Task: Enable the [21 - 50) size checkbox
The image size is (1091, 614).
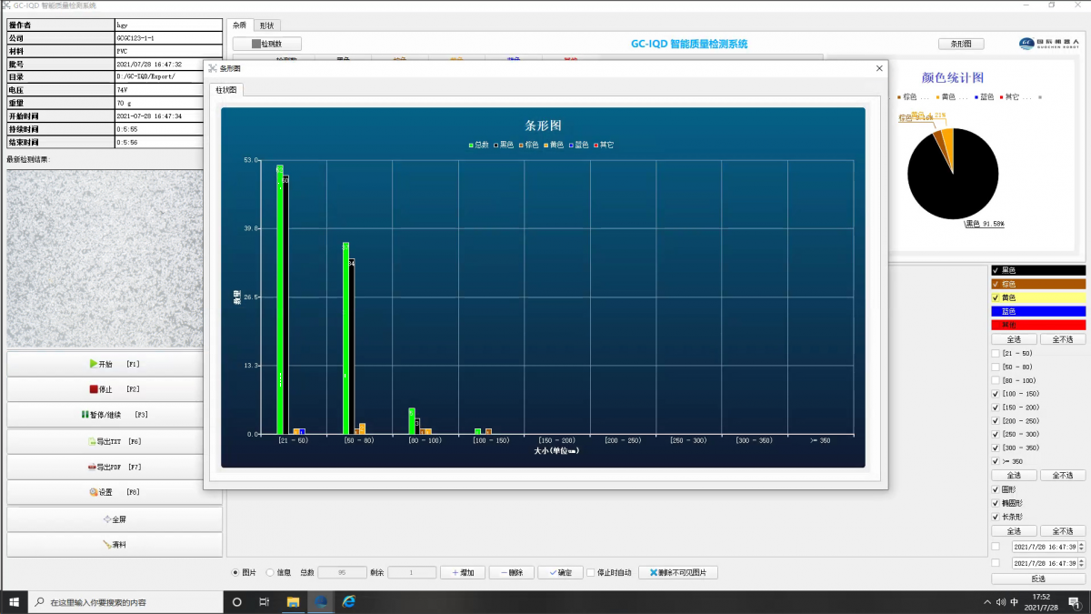Action: pos(996,353)
